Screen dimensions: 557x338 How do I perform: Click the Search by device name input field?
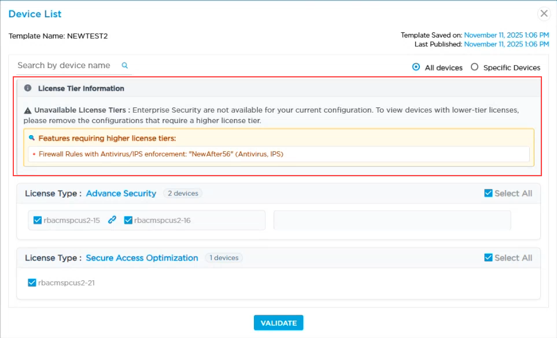pos(64,65)
